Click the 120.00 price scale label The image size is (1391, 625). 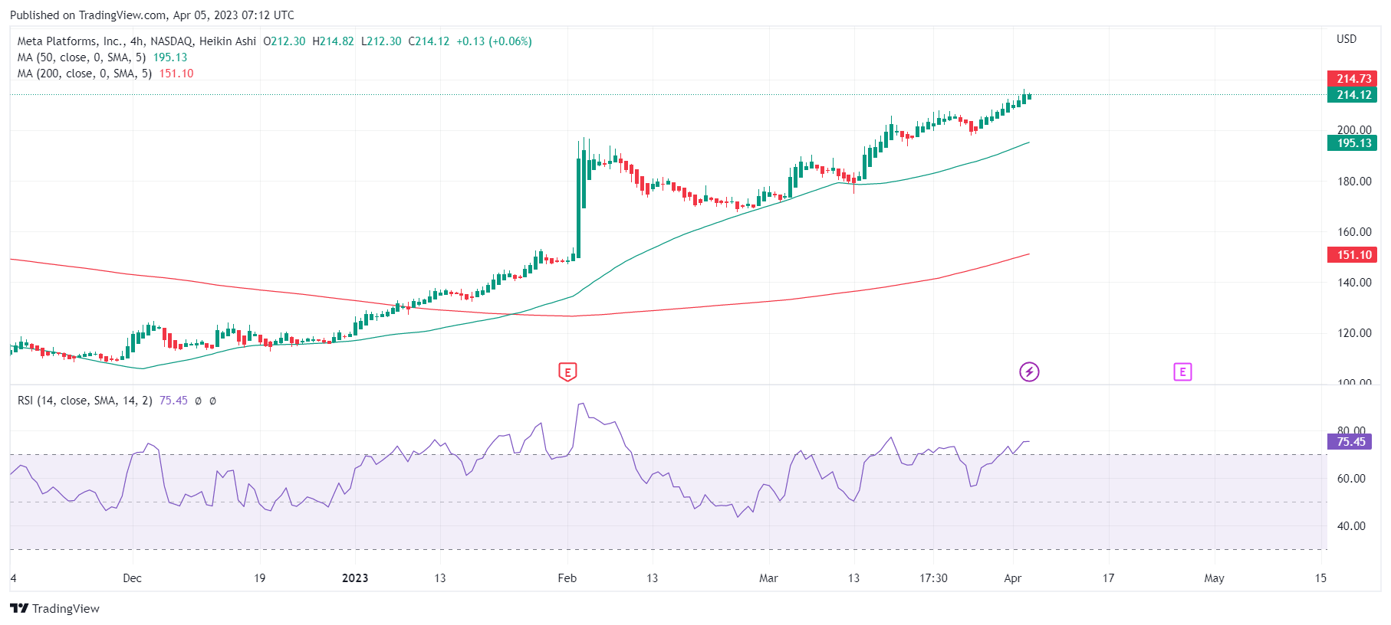pyautogui.click(x=1354, y=333)
